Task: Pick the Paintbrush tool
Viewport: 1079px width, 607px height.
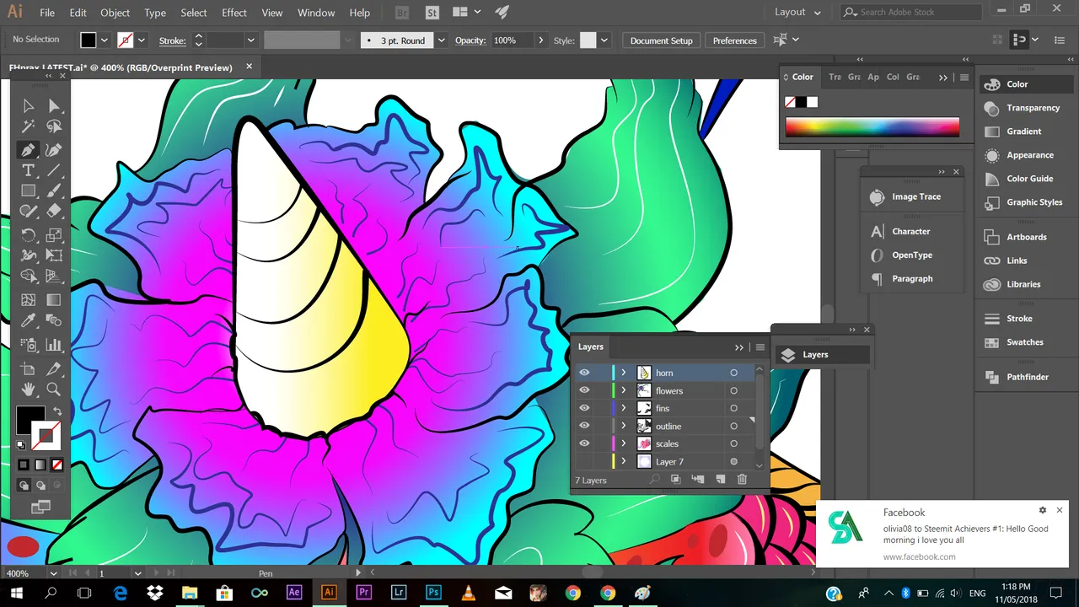Action: [54, 191]
